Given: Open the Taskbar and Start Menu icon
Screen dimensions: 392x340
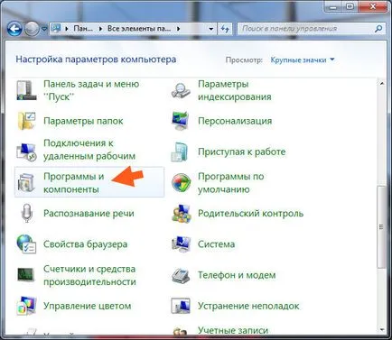Looking at the screenshot, I should [26, 90].
